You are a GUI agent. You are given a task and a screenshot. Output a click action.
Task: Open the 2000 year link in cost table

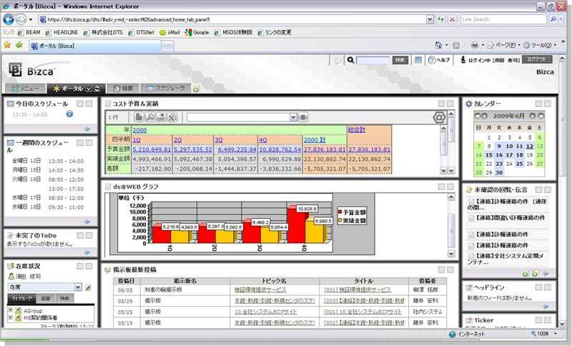point(139,130)
